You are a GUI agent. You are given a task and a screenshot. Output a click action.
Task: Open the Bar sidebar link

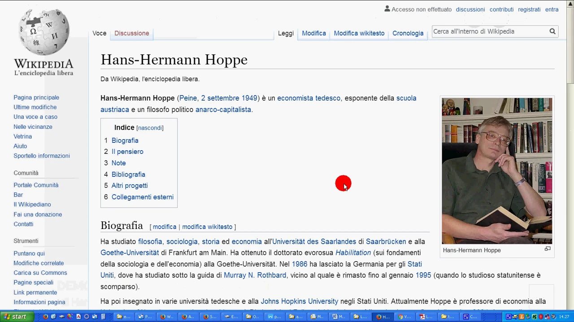pyautogui.click(x=18, y=195)
